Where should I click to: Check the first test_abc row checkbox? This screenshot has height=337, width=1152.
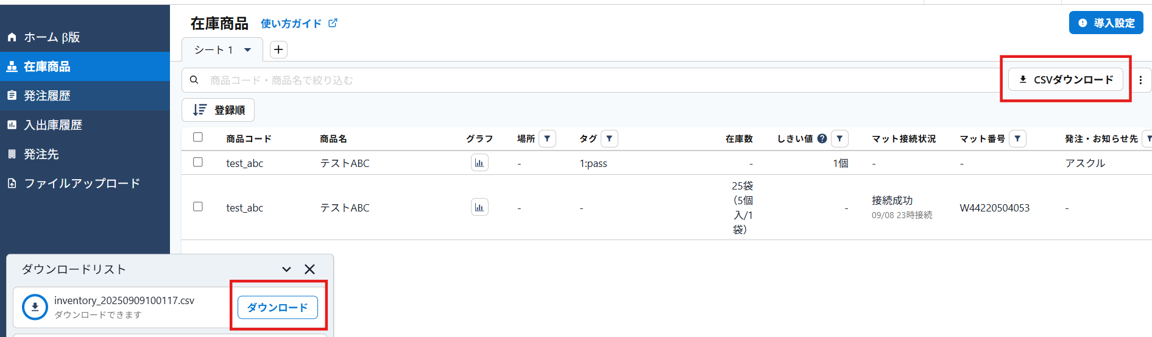pos(198,162)
